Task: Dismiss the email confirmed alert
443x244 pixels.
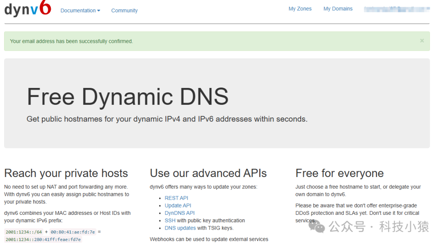Action: click(422, 41)
